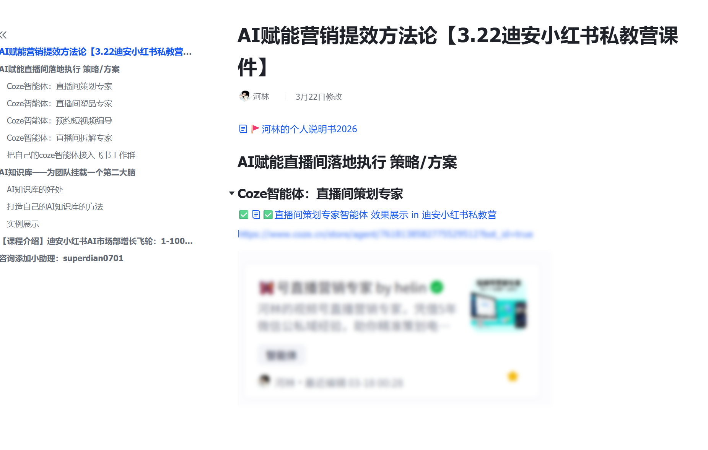Click the document icon before 河林的个人说明书2026
The width and height of the screenshot is (708, 450).
pyautogui.click(x=243, y=129)
